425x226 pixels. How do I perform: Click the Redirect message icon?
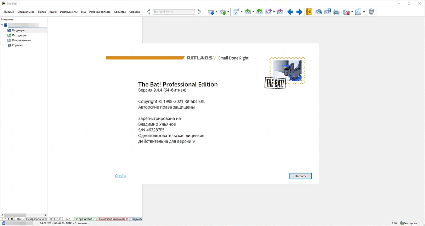point(280,12)
